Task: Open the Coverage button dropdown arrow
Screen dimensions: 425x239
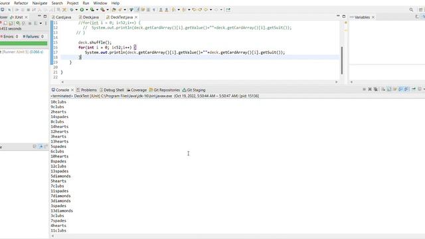Action: pyautogui.click(x=98, y=9)
